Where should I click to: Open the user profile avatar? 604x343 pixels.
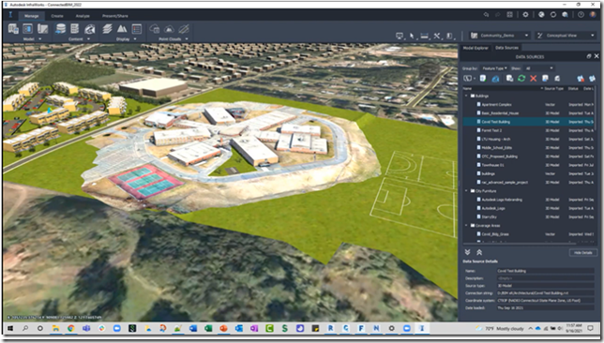tap(593, 15)
